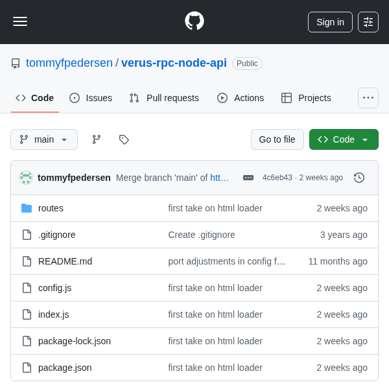
Task: Open the tommyfpedersen avatar
Action: click(x=26, y=178)
